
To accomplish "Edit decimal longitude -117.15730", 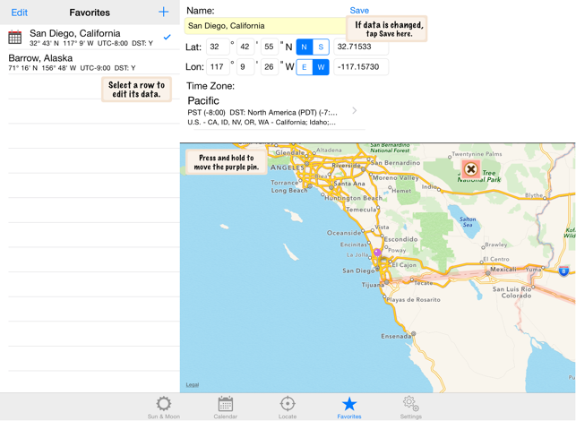I will [361, 67].
